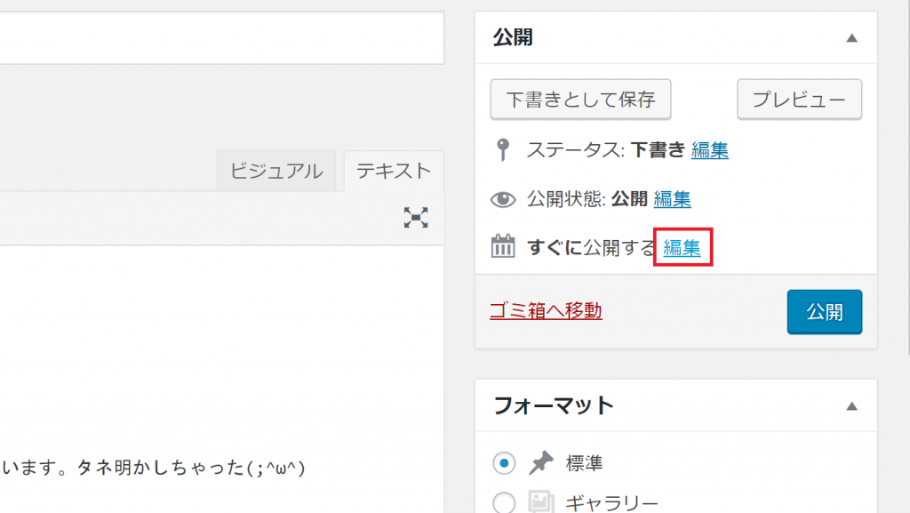Switch to the ビジュアル editor tab
Screen dimensions: 910x513
[276, 171]
